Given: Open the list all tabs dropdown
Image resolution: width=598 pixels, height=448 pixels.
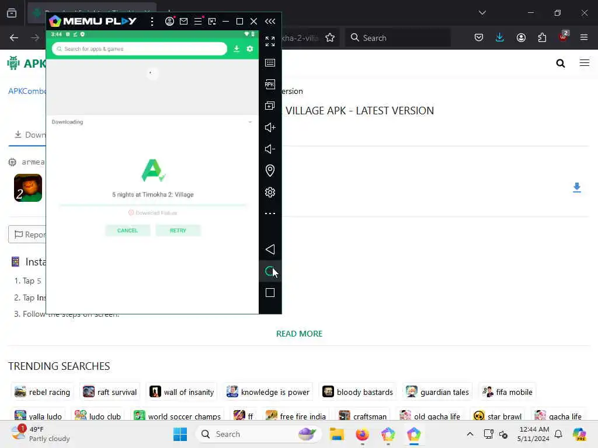Looking at the screenshot, I should (482, 13).
